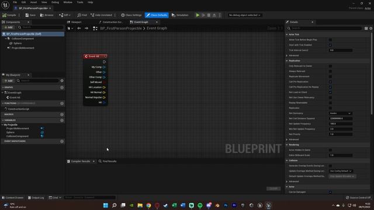The width and height of the screenshot is (374, 210).
Task: Click the Browse toolbar button
Action: (x=47, y=15)
